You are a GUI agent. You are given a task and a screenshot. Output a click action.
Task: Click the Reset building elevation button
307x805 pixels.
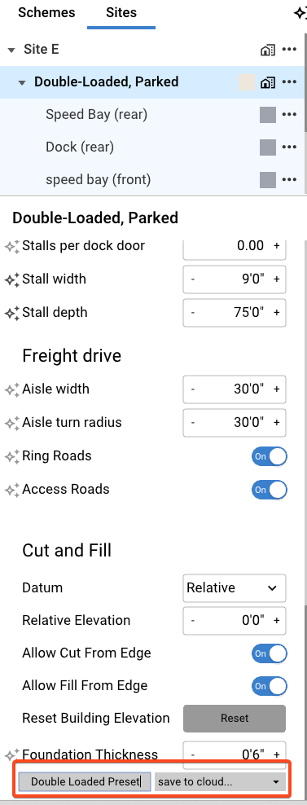[x=235, y=719]
